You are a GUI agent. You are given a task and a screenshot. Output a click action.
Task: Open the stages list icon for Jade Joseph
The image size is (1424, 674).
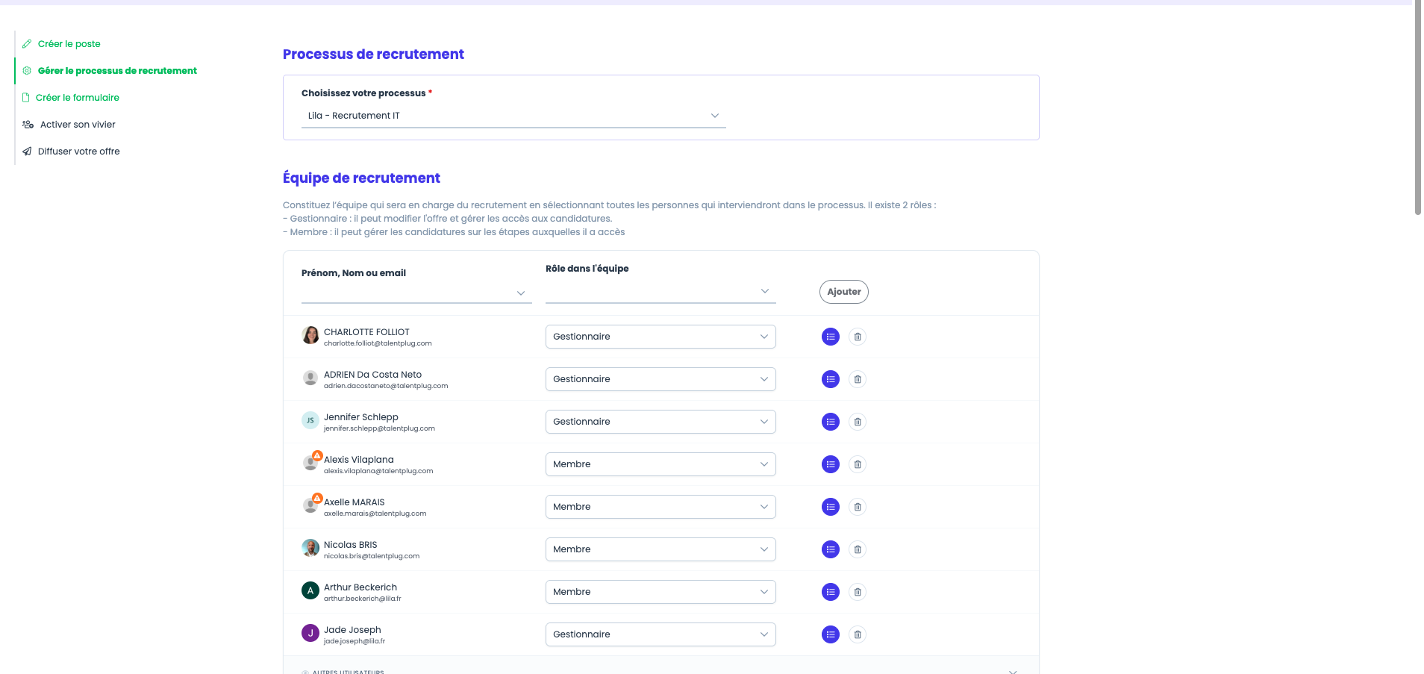(x=830, y=634)
